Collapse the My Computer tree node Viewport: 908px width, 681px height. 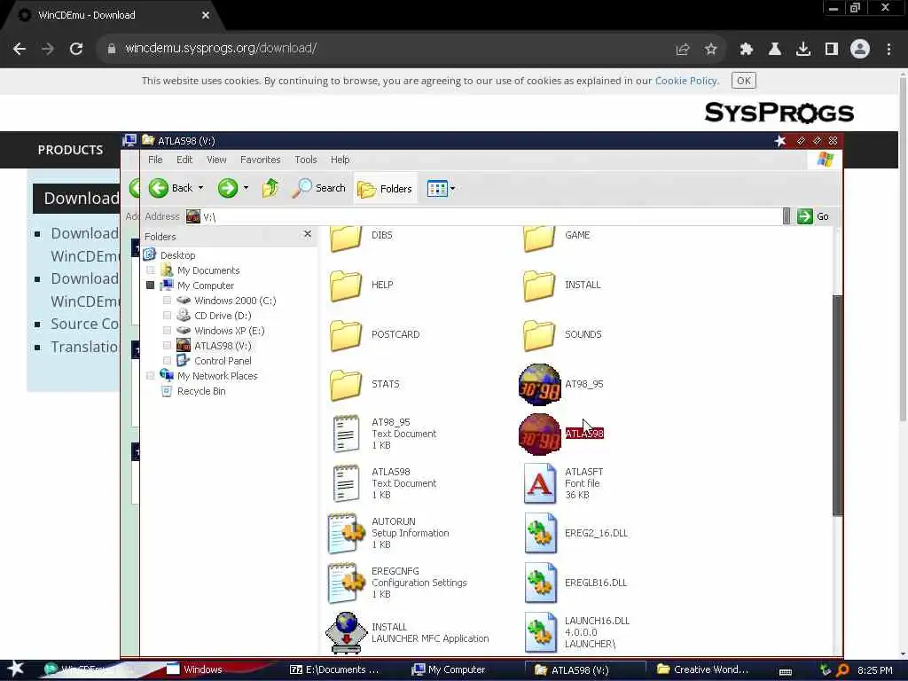[x=151, y=286]
